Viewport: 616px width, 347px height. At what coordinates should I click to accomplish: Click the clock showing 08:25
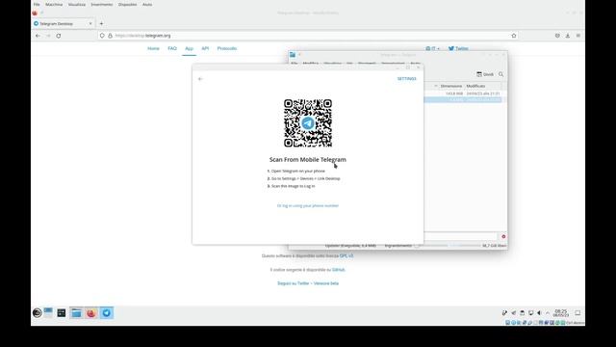[561, 312]
